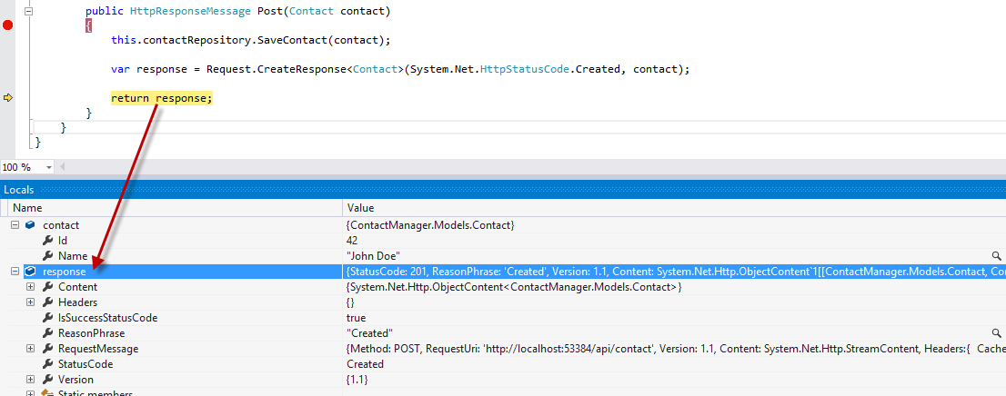Image resolution: width=1006 pixels, height=396 pixels.
Task: Expand the Headers property node
Action: (x=30, y=302)
